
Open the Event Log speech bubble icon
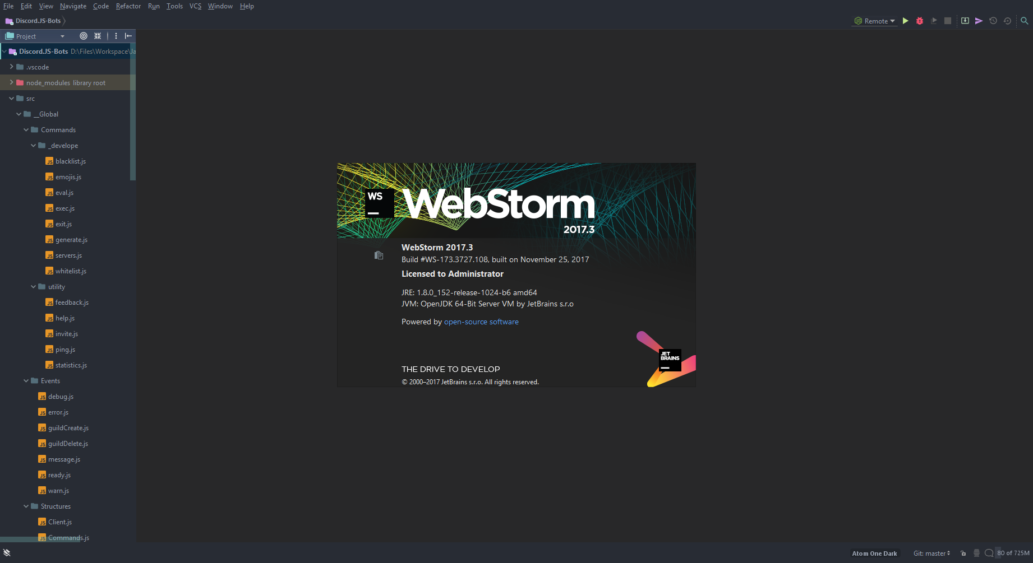989,553
